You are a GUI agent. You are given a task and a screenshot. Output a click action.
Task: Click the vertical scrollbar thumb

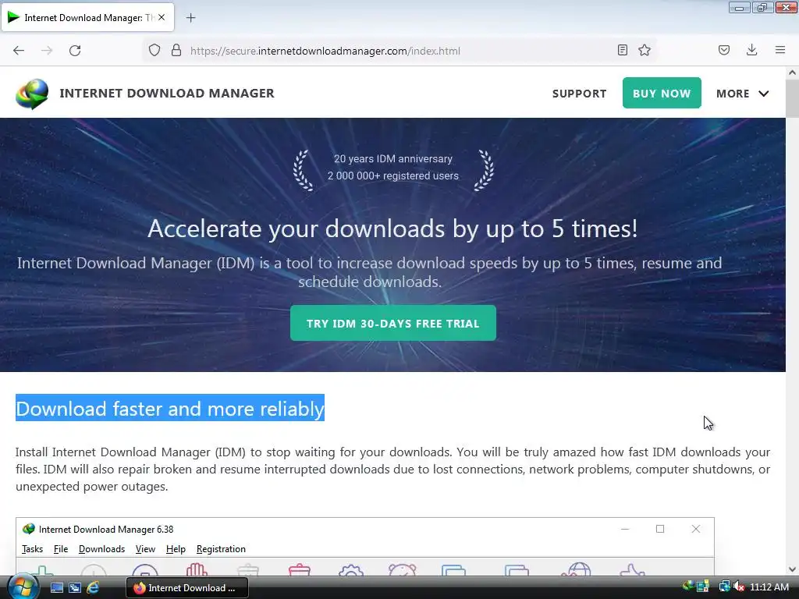click(792, 97)
